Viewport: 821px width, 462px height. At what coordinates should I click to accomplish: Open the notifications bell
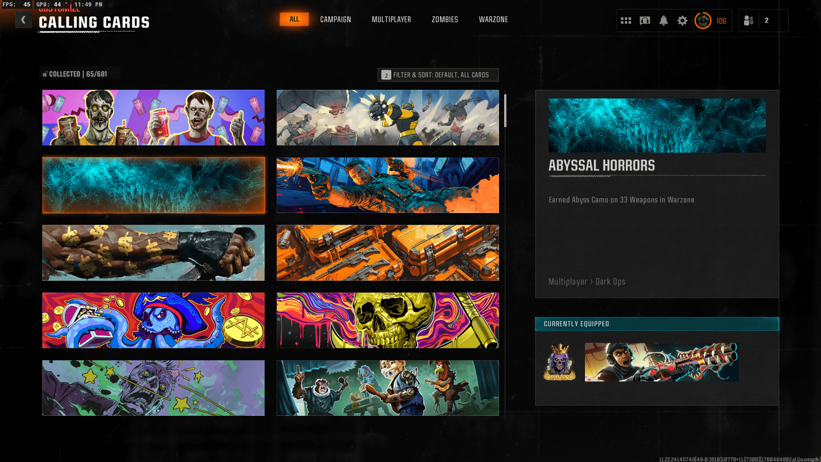point(664,21)
